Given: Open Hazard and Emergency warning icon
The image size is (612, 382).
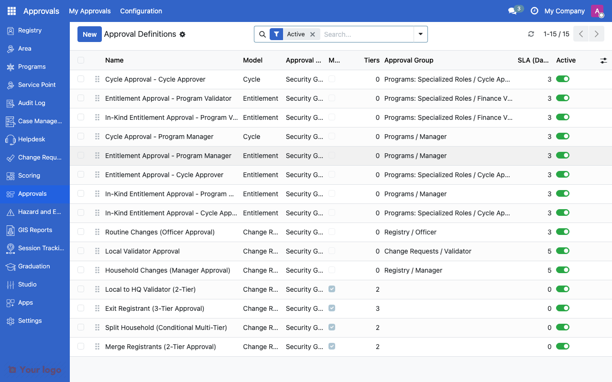Looking at the screenshot, I should click(11, 212).
